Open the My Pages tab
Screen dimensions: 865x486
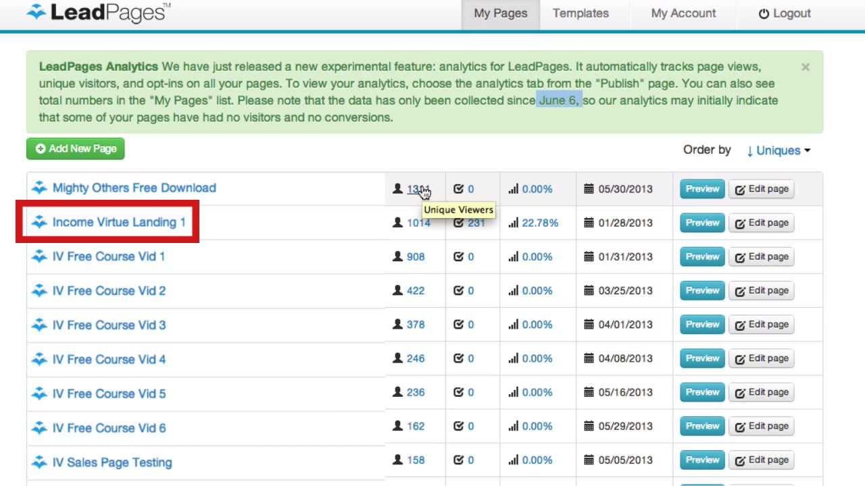pyautogui.click(x=501, y=13)
